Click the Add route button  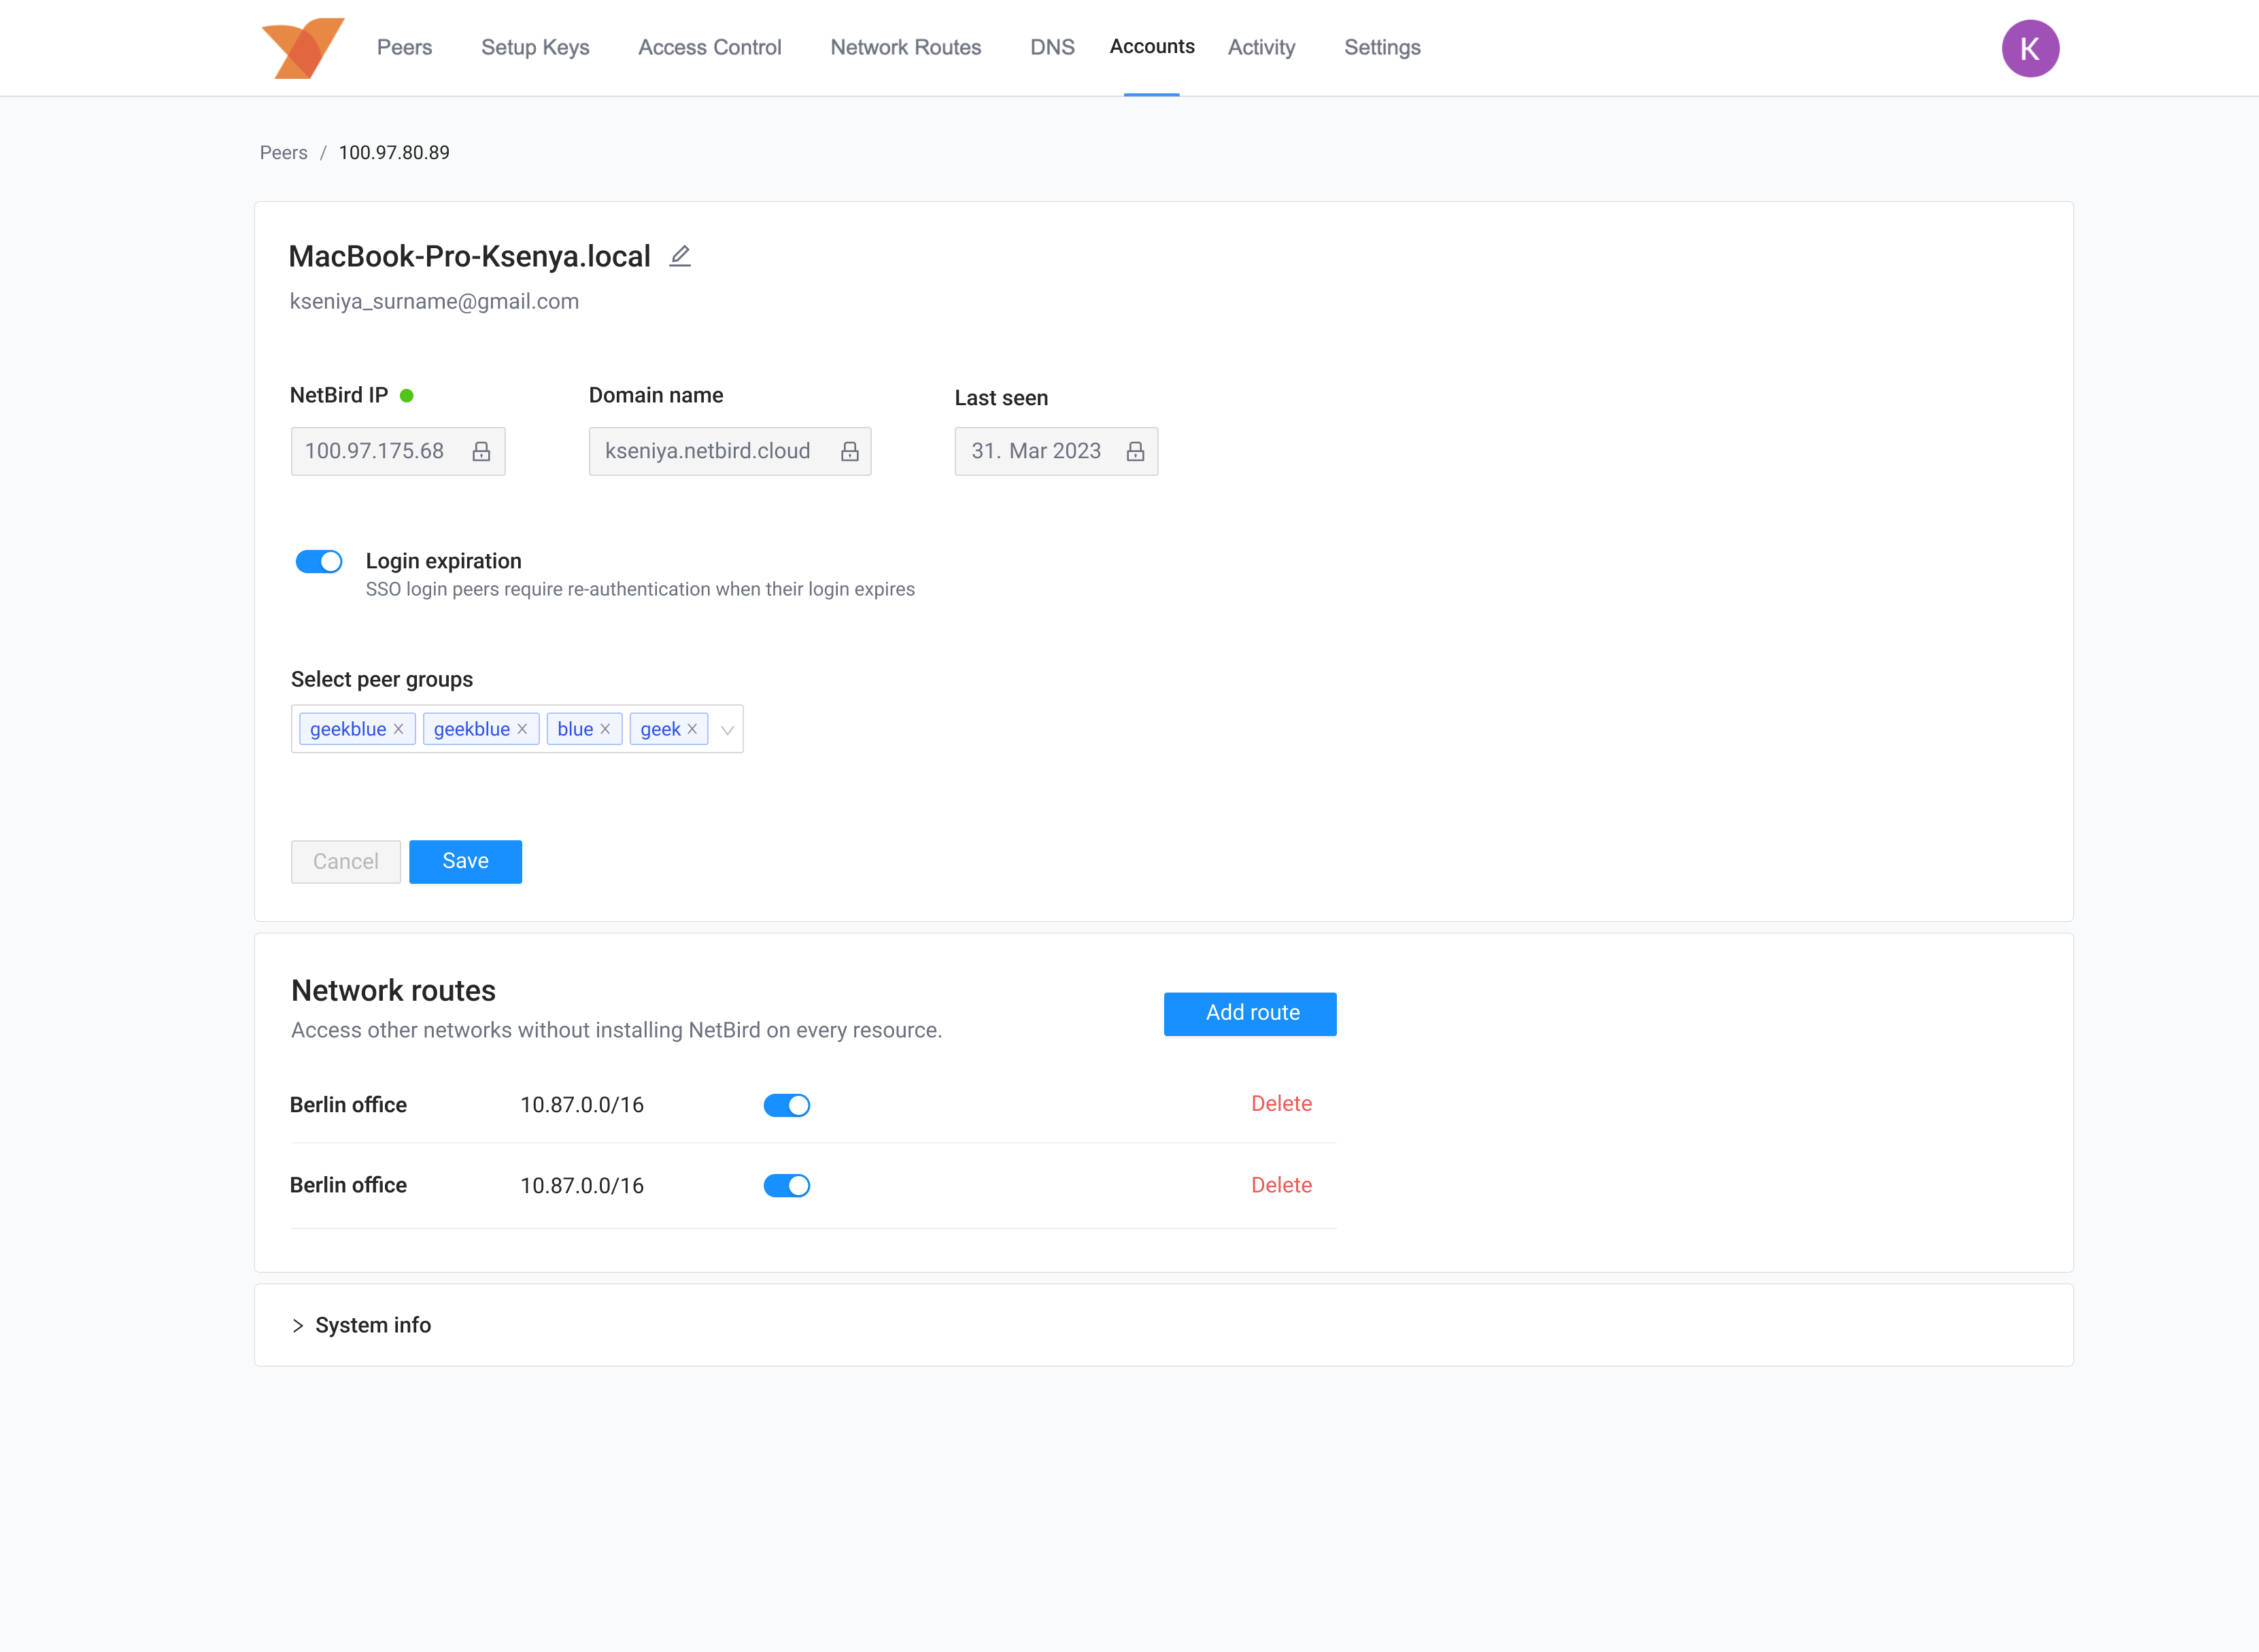pyautogui.click(x=1249, y=1013)
